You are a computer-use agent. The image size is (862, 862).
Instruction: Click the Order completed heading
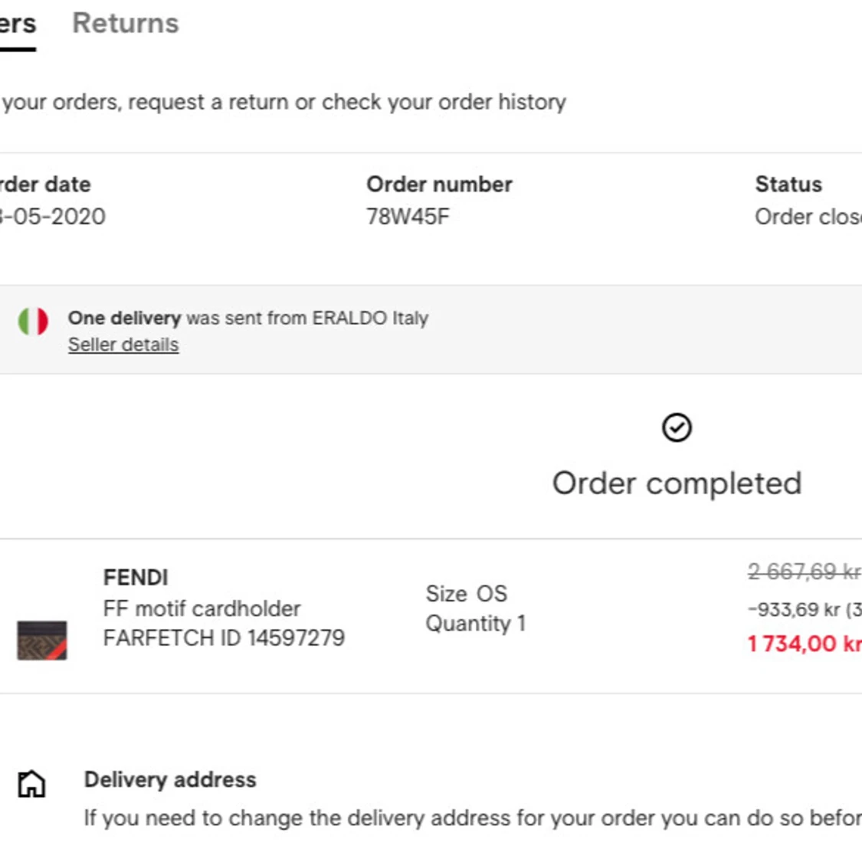677,483
